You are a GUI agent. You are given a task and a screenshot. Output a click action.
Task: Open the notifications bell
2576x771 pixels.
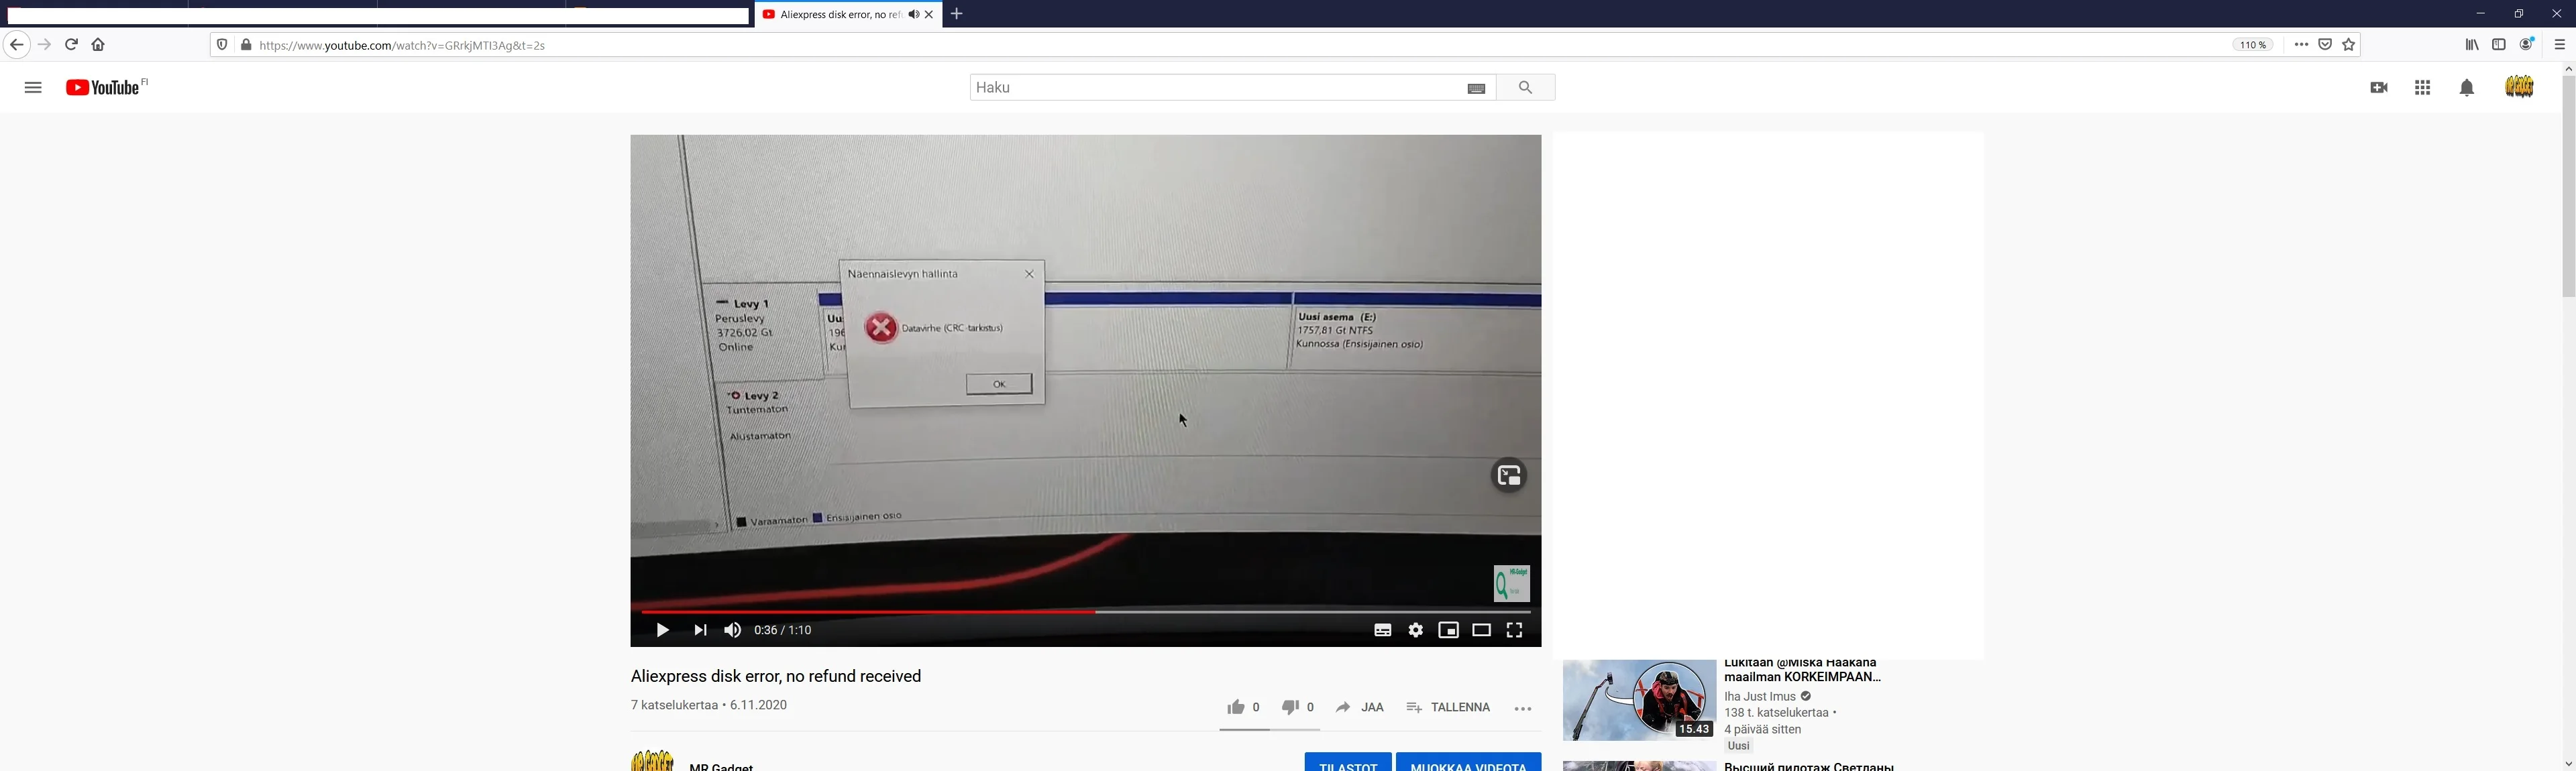pyautogui.click(x=2467, y=88)
